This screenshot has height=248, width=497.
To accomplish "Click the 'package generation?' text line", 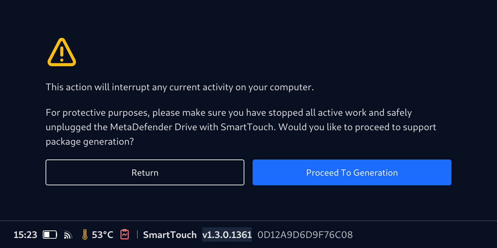I will 90,142.
